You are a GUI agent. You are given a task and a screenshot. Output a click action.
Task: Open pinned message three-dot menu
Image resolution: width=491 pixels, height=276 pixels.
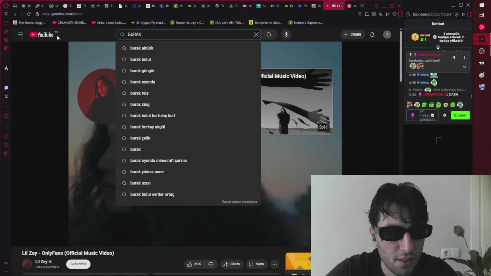tap(464, 58)
